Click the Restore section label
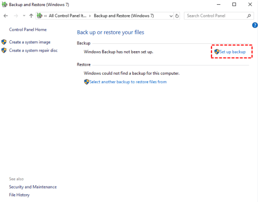 point(84,65)
